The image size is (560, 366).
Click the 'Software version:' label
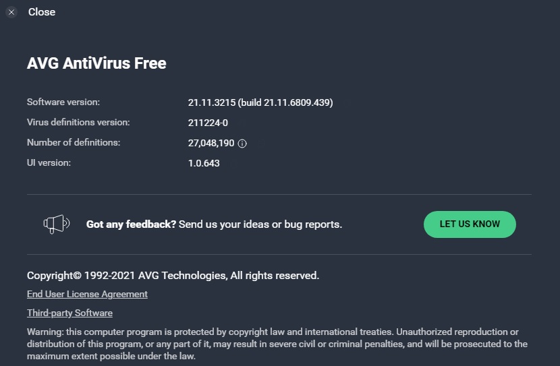pyautogui.click(x=63, y=102)
